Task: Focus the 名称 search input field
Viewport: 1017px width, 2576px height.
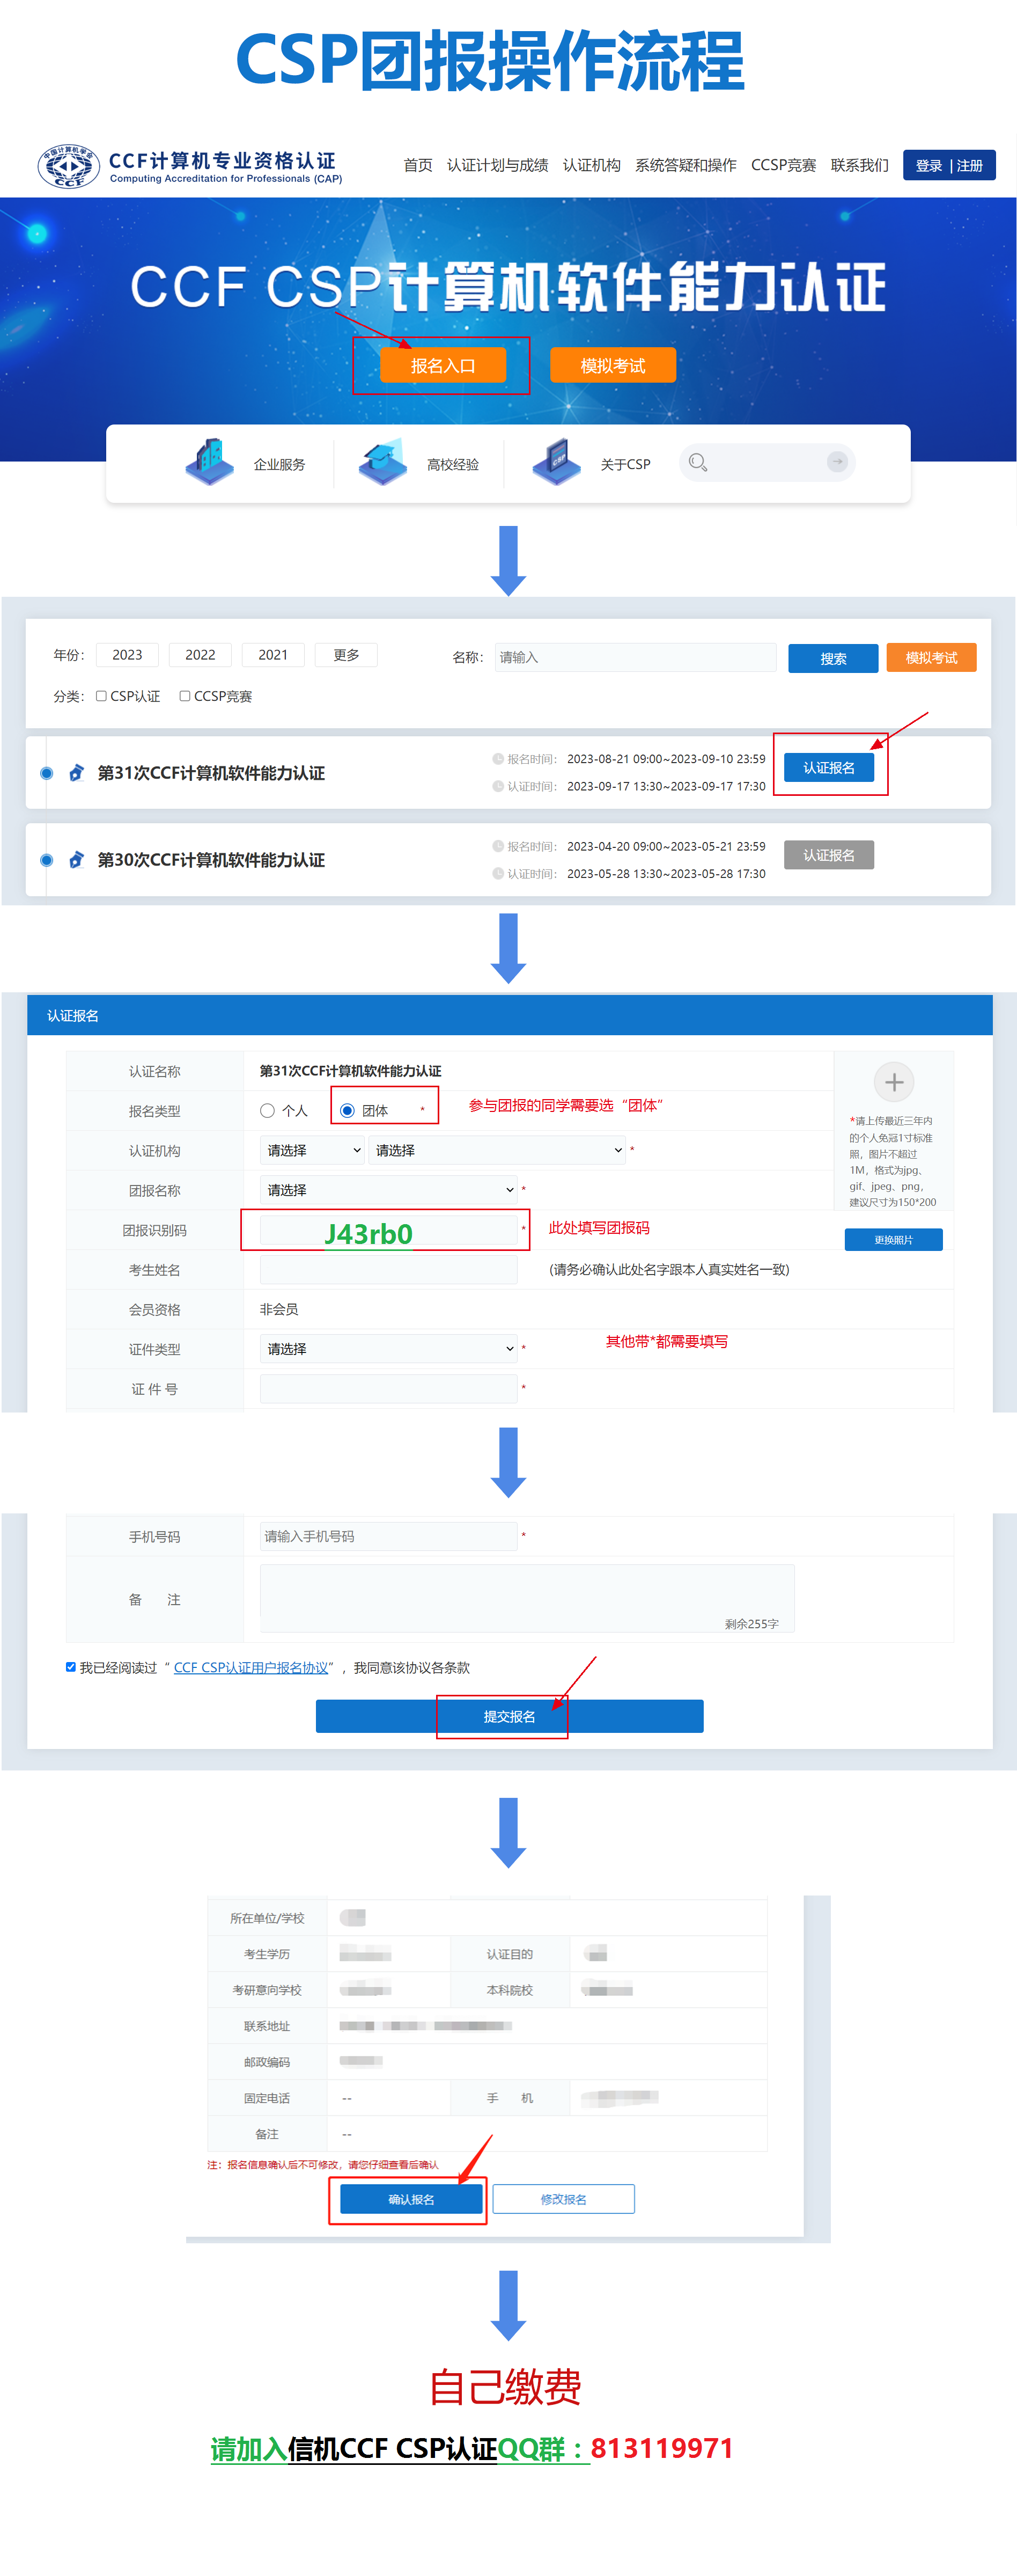Action: tap(636, 657)
